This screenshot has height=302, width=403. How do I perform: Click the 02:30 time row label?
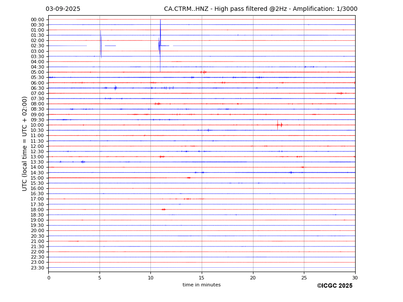tap(37, 46)
